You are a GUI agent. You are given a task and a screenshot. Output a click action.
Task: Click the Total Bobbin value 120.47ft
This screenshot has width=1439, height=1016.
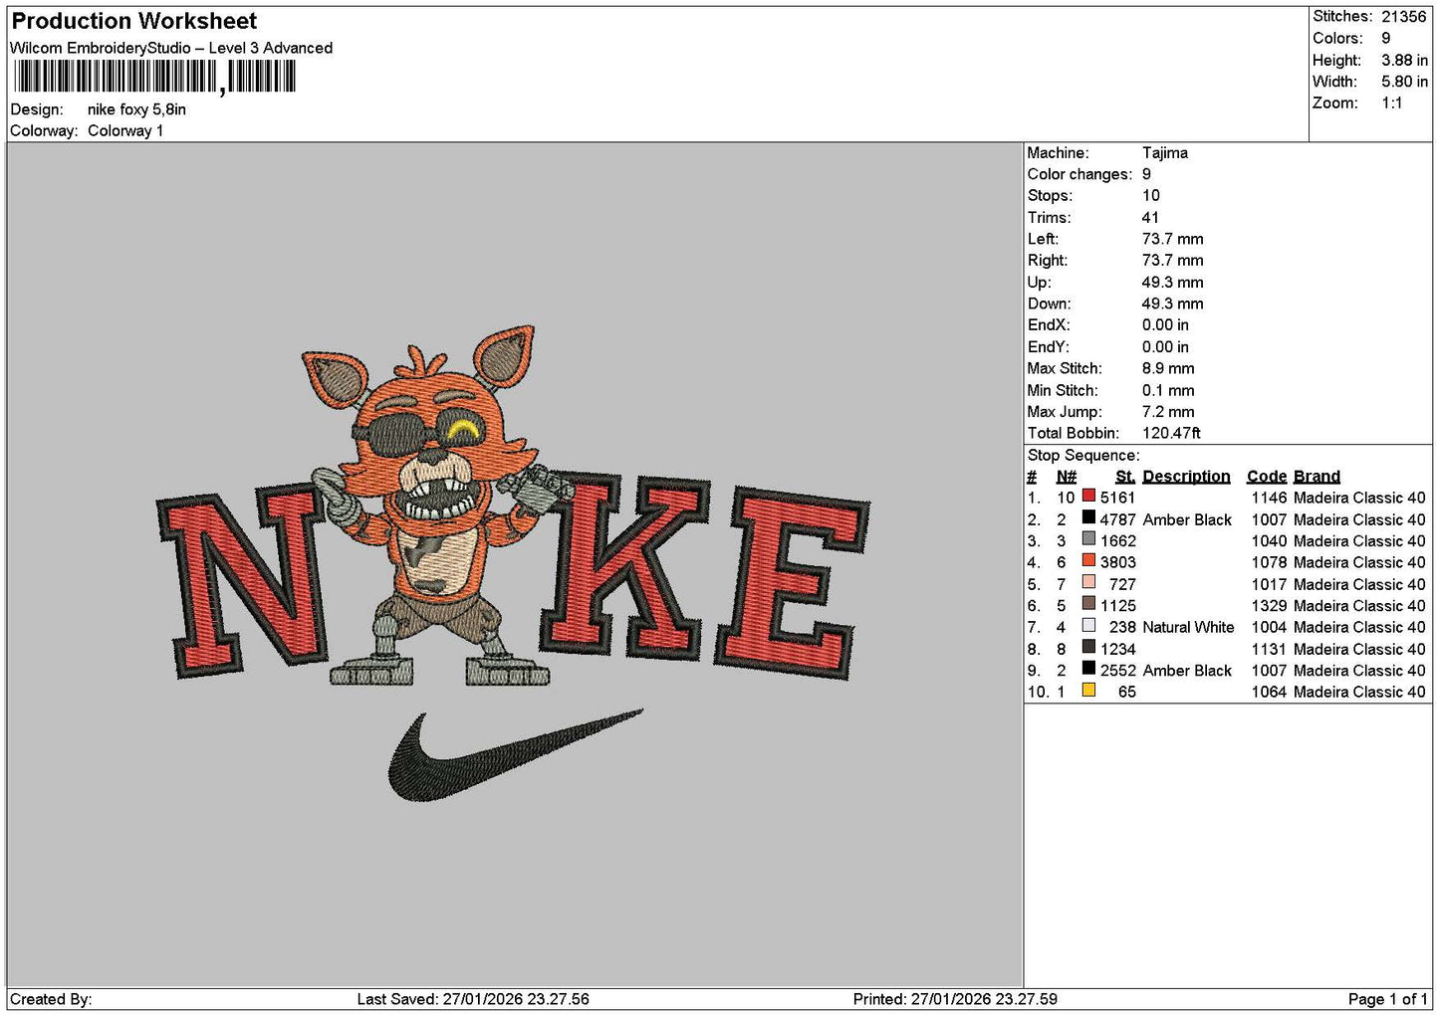click(1171, 433)
